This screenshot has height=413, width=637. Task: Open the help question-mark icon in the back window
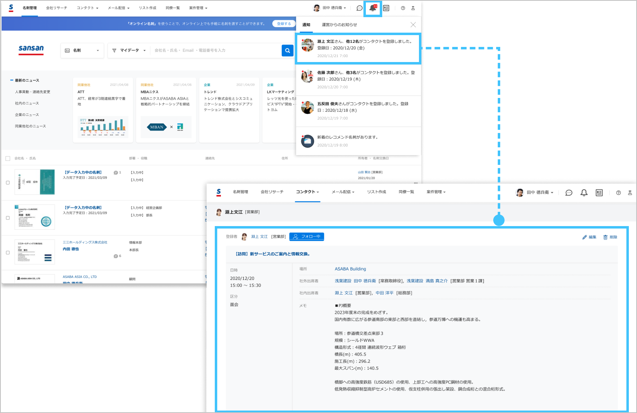pos(403,8)
